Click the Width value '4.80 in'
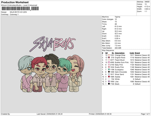151x116 pixels. tap(147, 9)
